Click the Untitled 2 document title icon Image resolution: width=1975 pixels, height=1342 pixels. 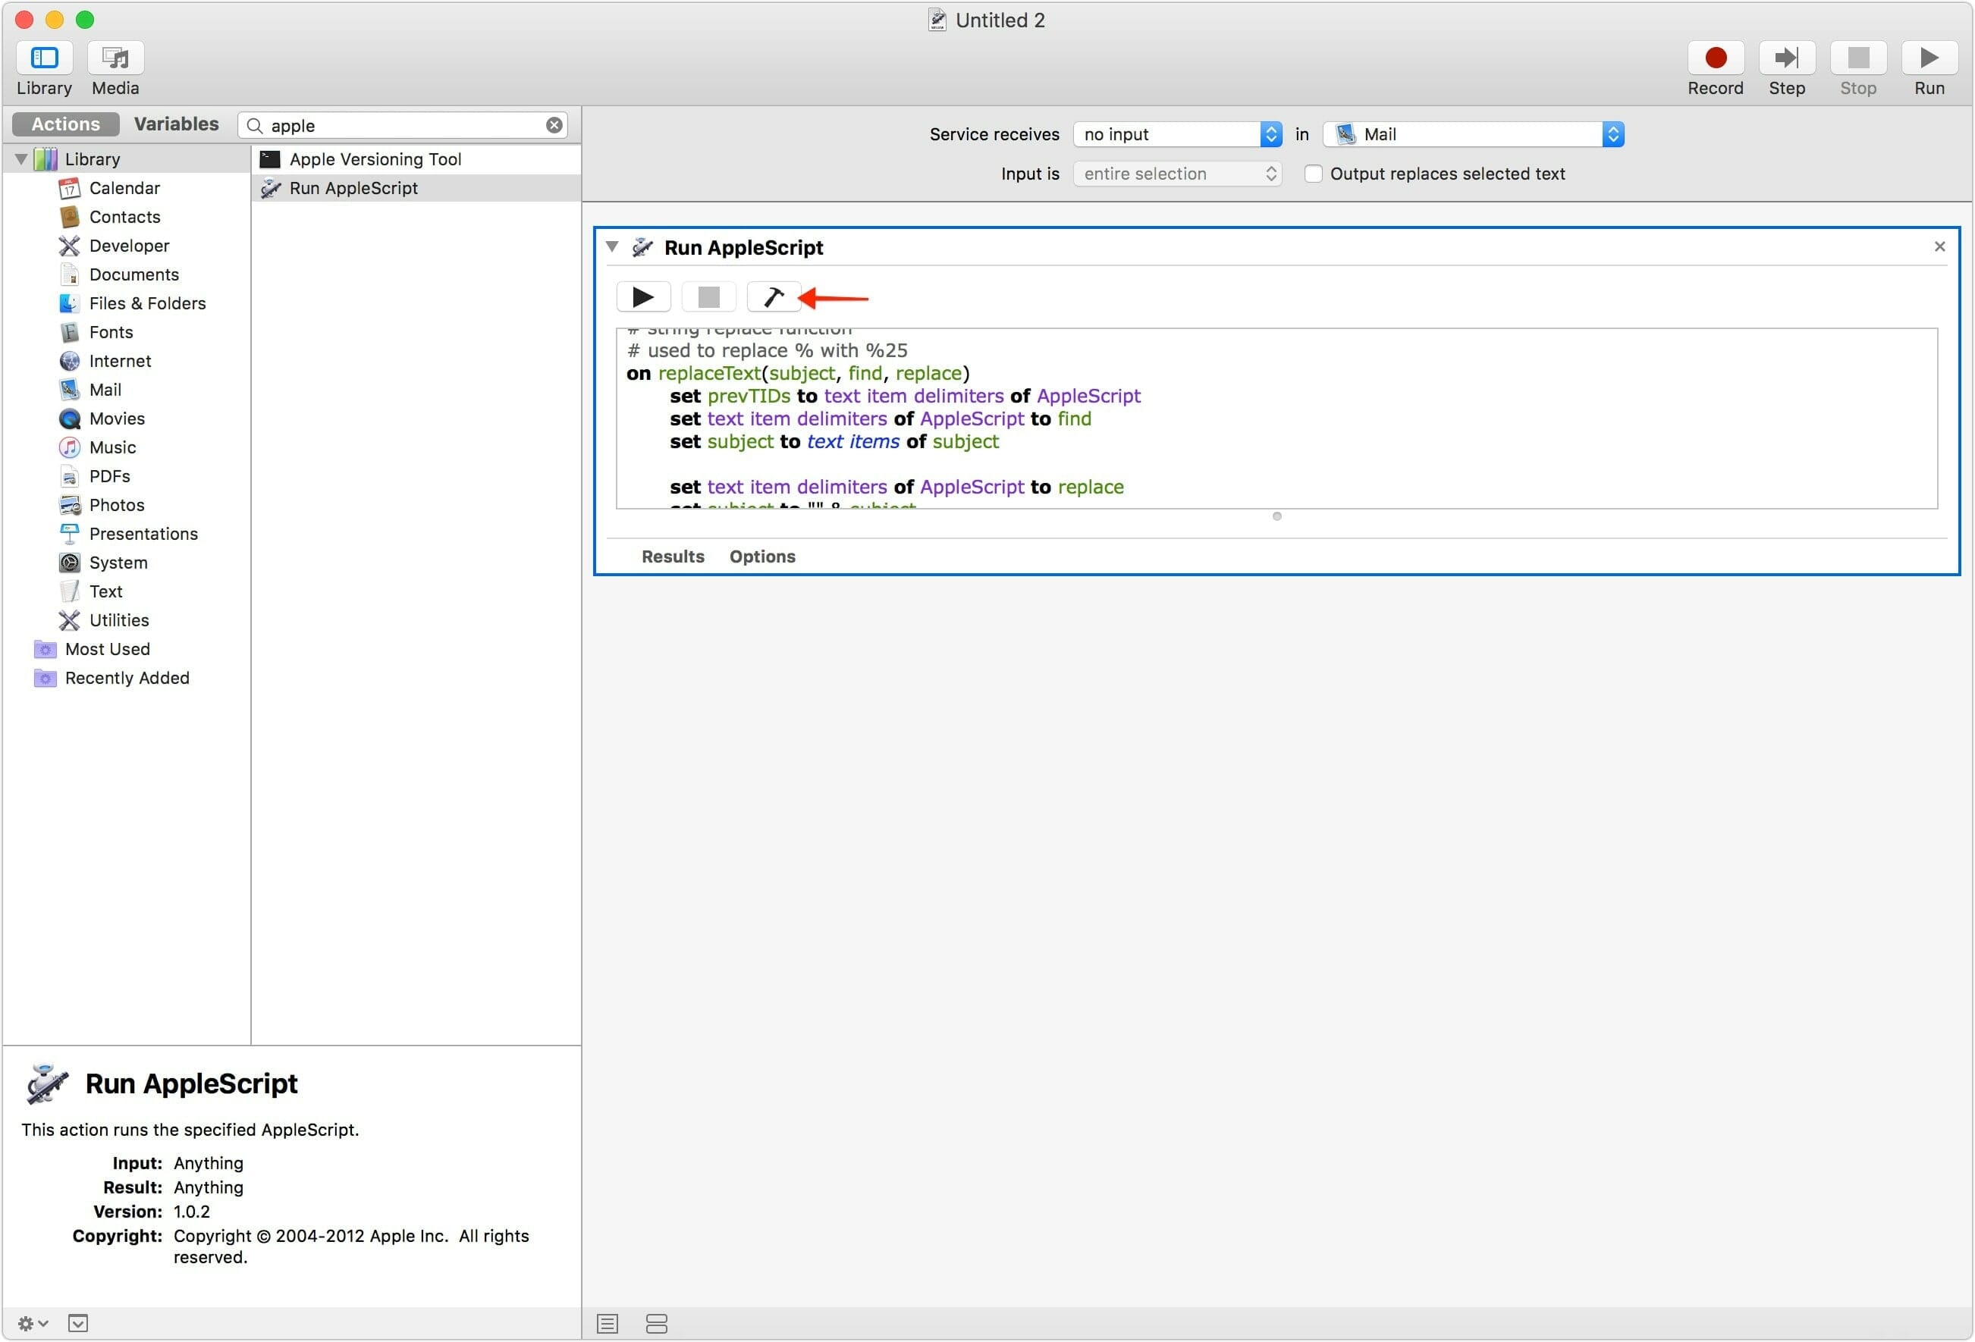[x=937, y=20]
